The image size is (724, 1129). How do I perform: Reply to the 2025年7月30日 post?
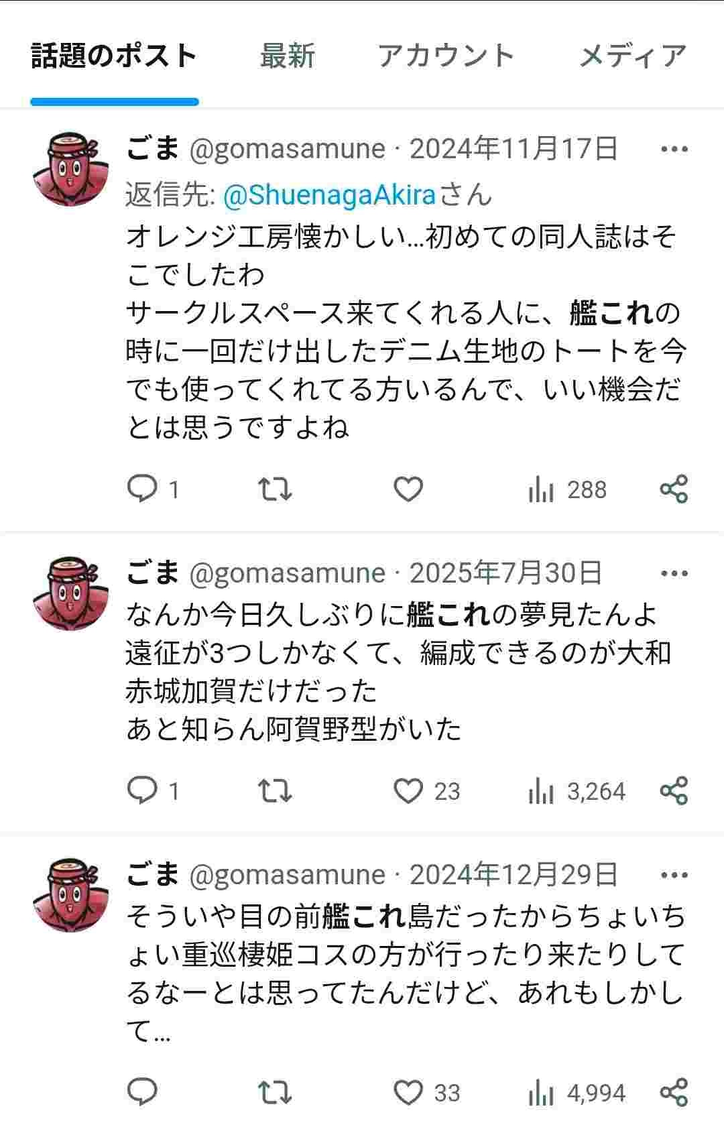point(142,790)
